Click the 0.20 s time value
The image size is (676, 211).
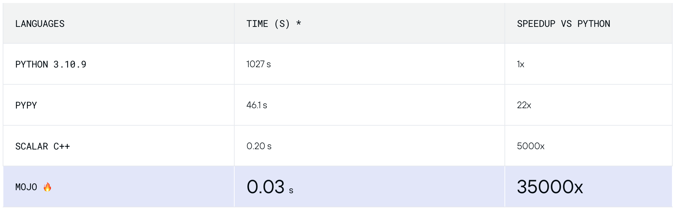[259, 146]
